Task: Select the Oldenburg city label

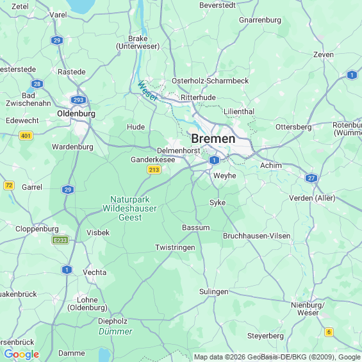Action: (76, 113)
